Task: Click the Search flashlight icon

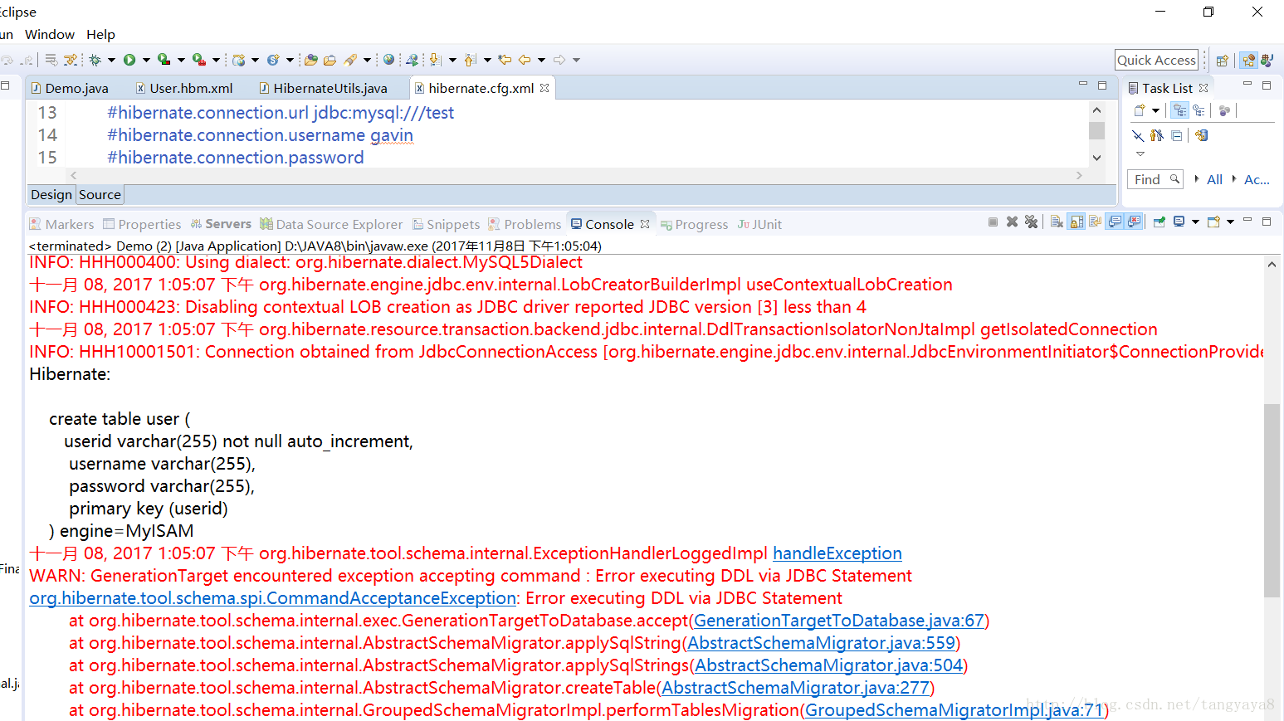Action: tap(350, 60)
